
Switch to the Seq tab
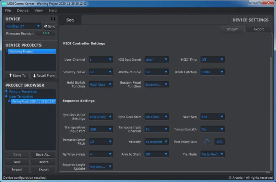[x=70, y=20]
